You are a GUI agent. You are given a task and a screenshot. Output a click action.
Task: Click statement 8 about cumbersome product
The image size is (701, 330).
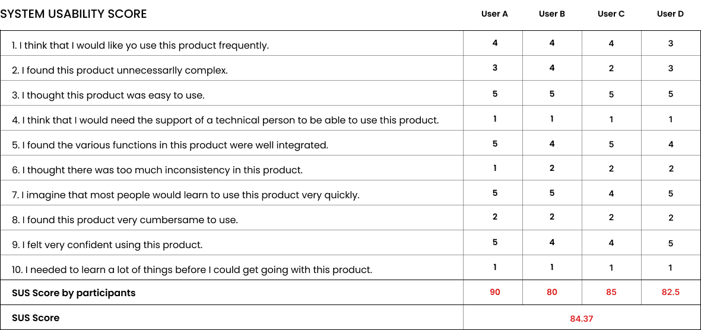pos(125,220)
